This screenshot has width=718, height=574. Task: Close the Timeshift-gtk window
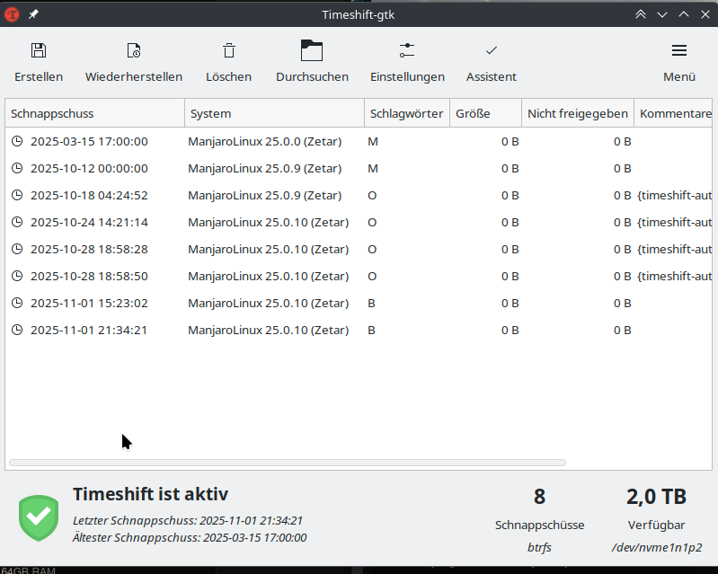tap(705, 14)
